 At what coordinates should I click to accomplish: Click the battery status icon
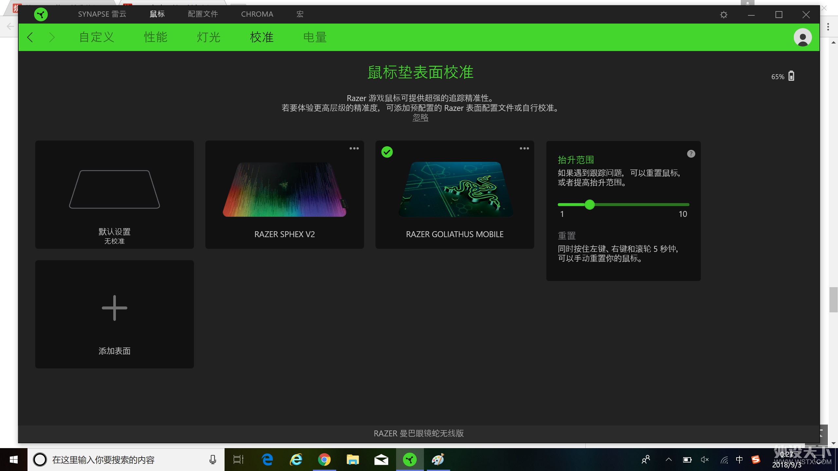coord(791,76)
